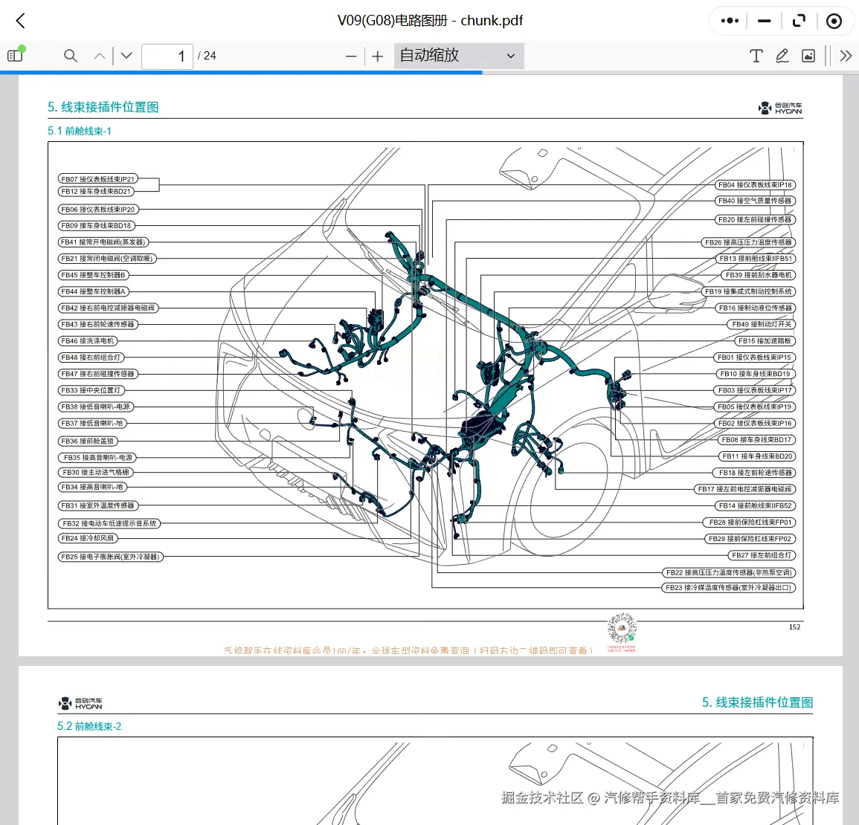Click label FB49 接制动灯开关

pyautogui.click(x=762, y=324)
